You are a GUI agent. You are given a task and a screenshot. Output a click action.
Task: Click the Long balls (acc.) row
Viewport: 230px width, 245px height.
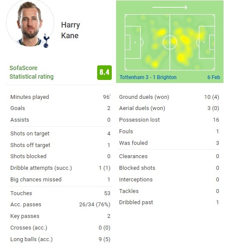(x=60, y=239)
